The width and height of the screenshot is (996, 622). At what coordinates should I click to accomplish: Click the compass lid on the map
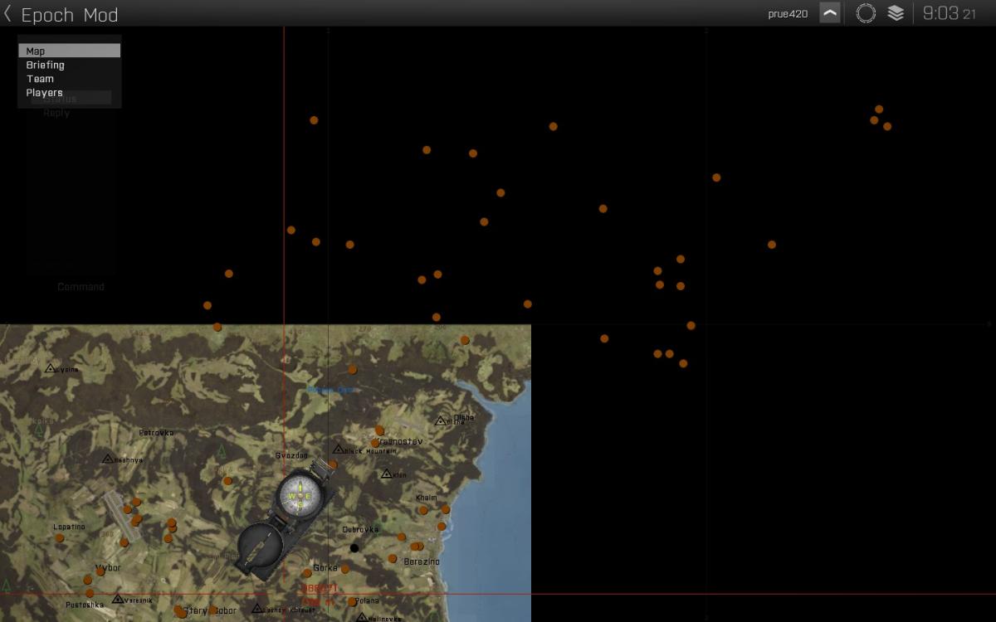coord(261,547)
